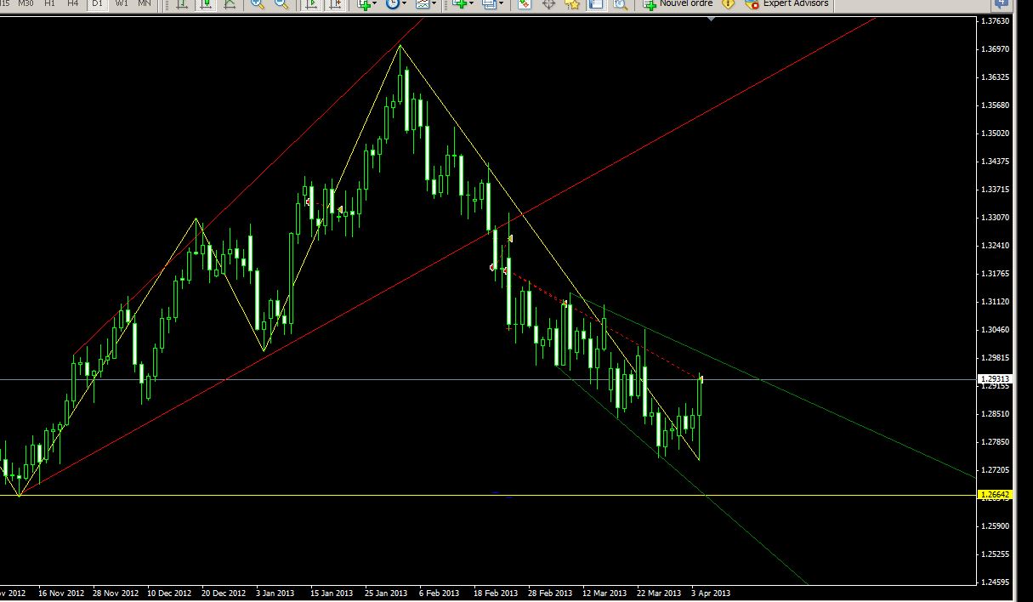Image resolution: width=1033 pixels, height=602 pixels.
Task: Toggle D1 daily timeframe
Action: click(x=98, y=3)
